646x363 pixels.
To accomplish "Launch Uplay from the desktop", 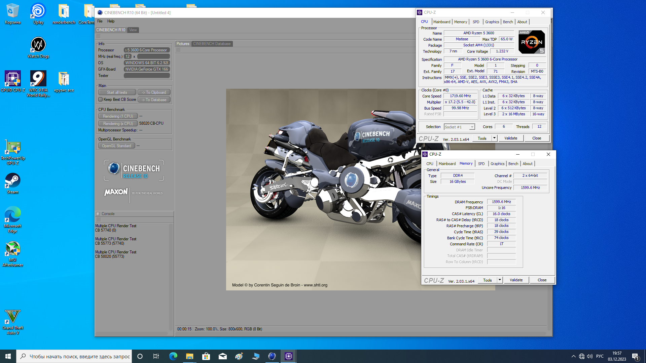I will (38, 11).
